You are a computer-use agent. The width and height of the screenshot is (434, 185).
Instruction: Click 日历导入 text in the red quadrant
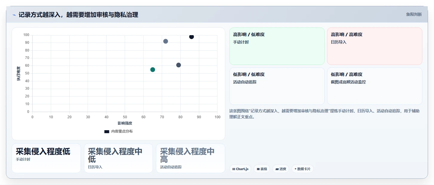pos(339,42)
